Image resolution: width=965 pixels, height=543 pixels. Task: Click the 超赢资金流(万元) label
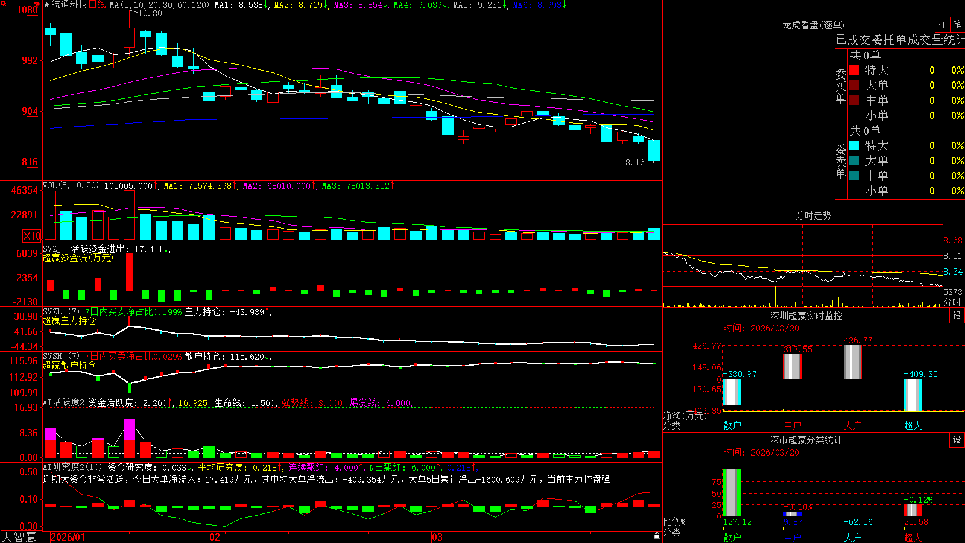click(78, 258)
